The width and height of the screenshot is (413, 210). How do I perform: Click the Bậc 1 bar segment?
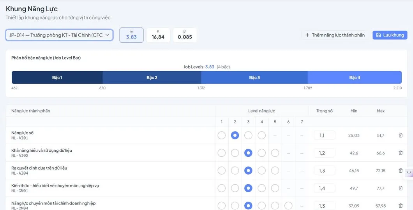pos(57,77)
